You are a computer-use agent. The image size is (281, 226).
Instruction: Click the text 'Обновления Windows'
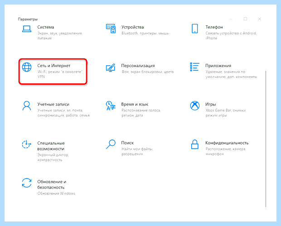56,193
